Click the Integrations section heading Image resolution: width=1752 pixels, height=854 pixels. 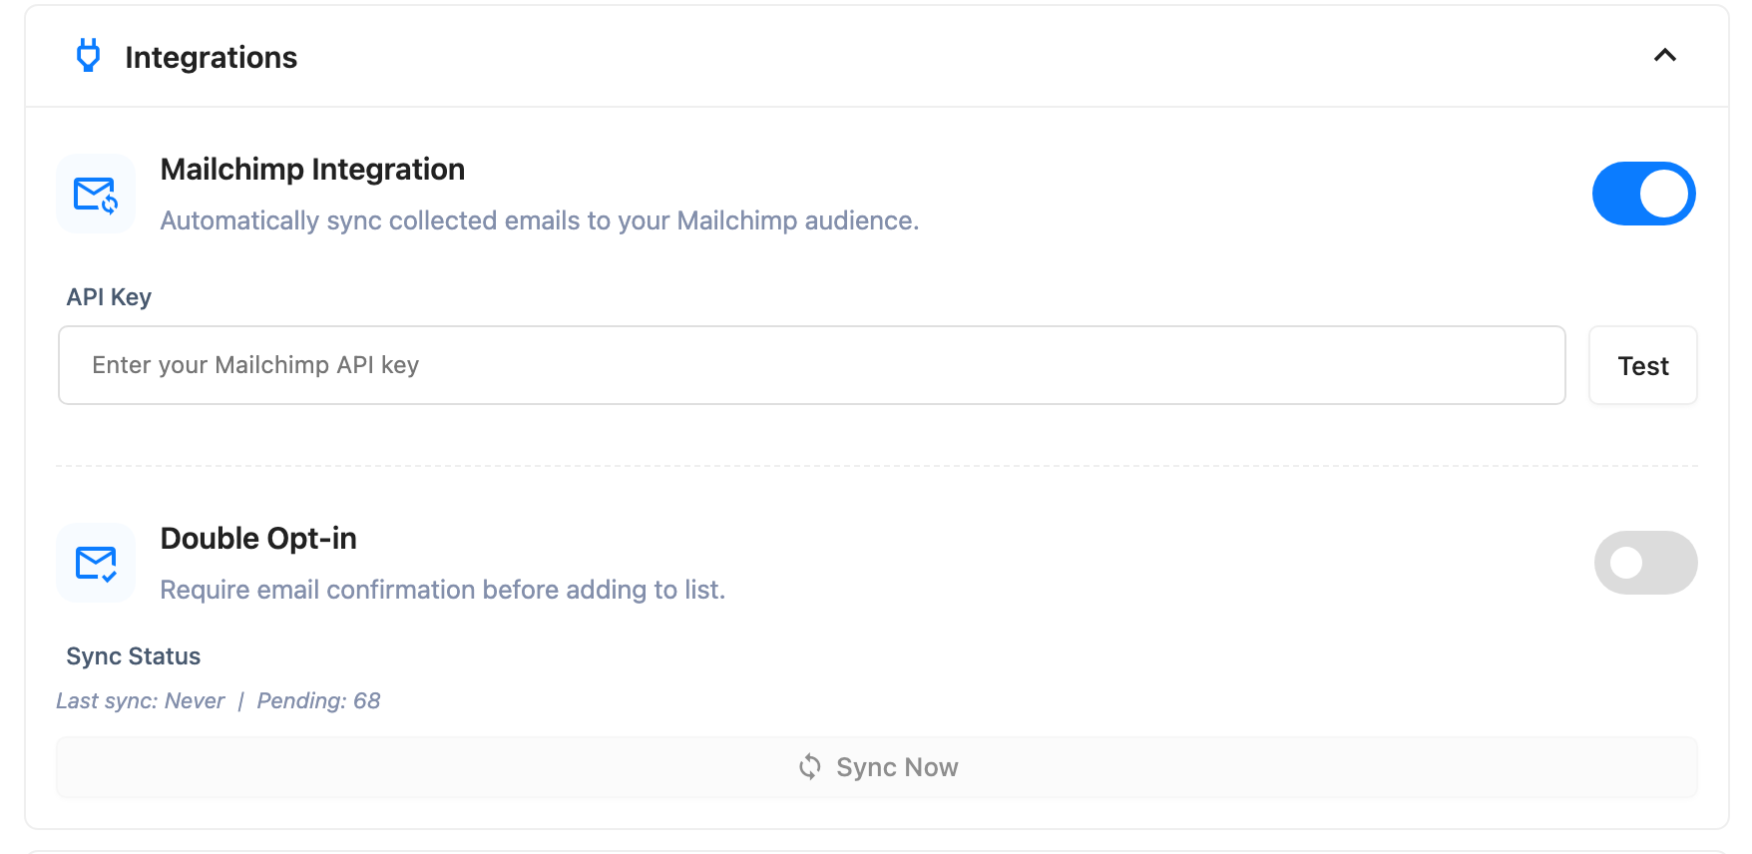(211, 57)
